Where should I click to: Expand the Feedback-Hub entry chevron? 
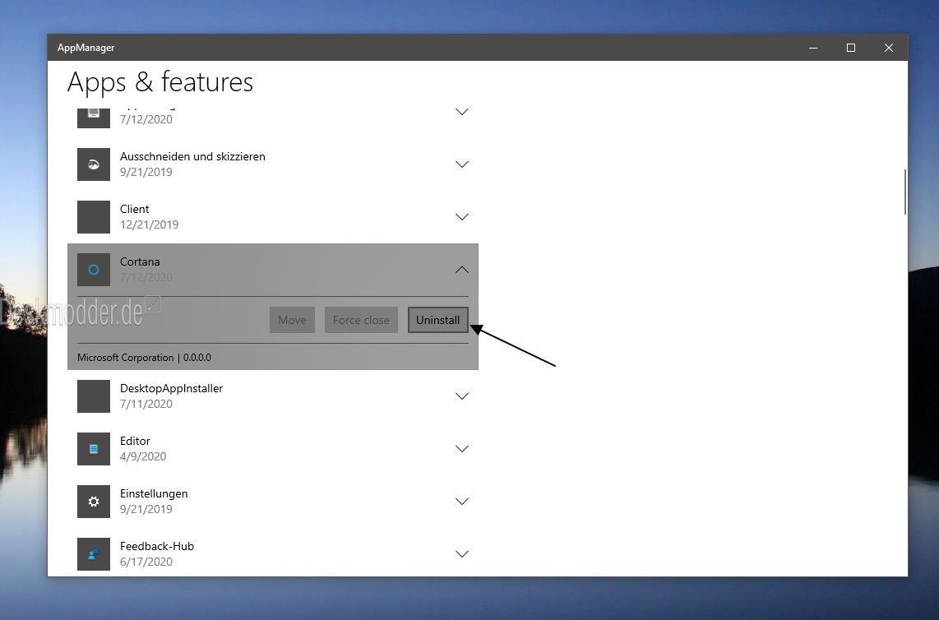click(x=462, y=554)
